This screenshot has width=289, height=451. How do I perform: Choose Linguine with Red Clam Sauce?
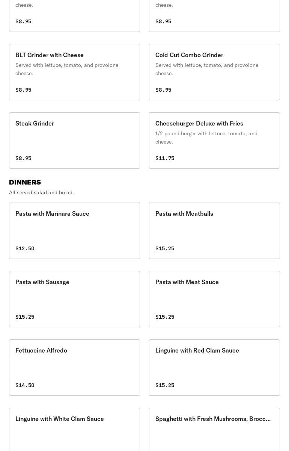(x=214, y=368)
